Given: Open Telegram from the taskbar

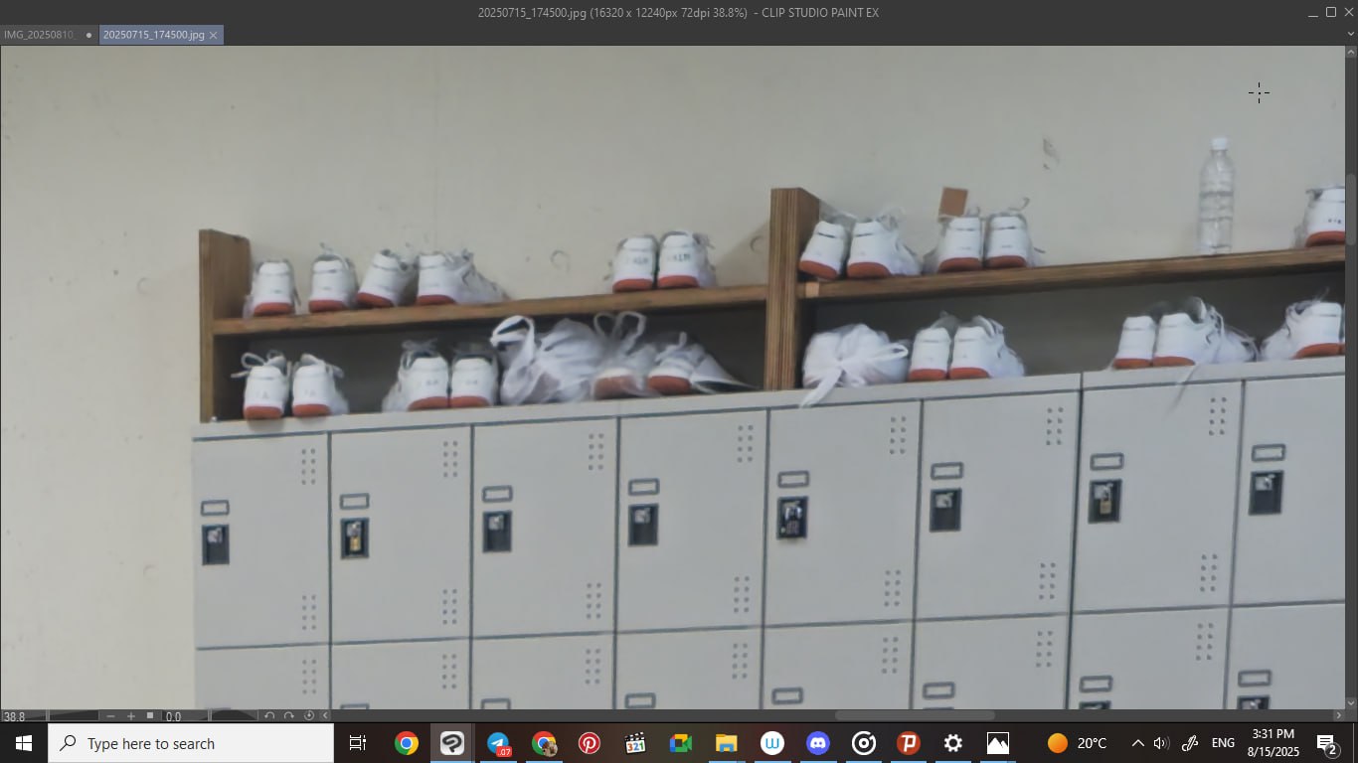Looking at the screenshot, I should coord(498,743).
